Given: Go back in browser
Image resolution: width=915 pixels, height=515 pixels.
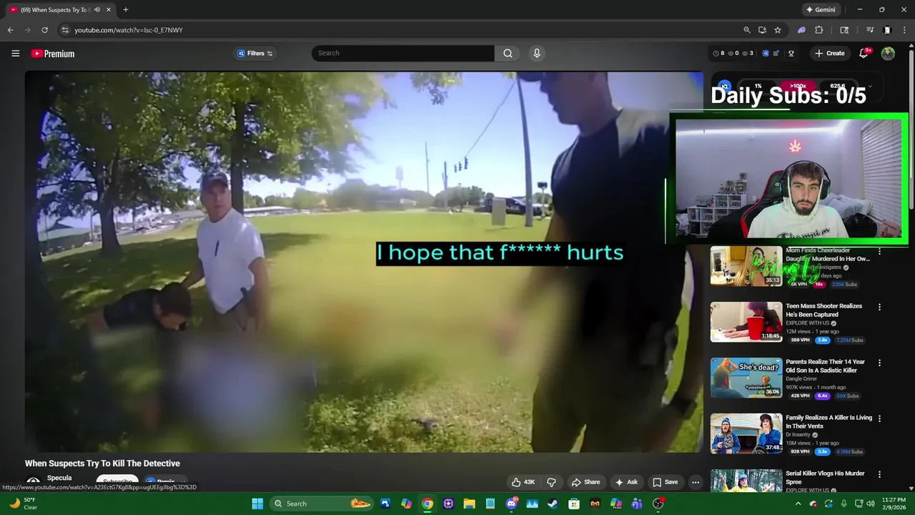Looking at the screenshot, I should coord(10,30).
